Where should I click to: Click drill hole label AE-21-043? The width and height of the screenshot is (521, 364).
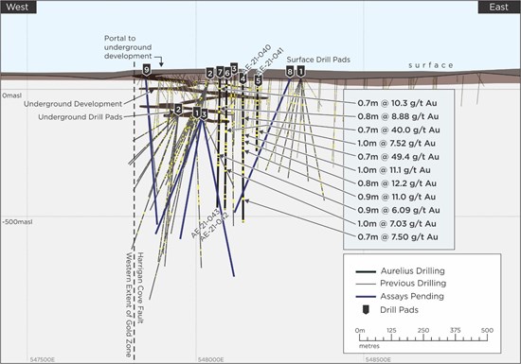click(205, 223)
